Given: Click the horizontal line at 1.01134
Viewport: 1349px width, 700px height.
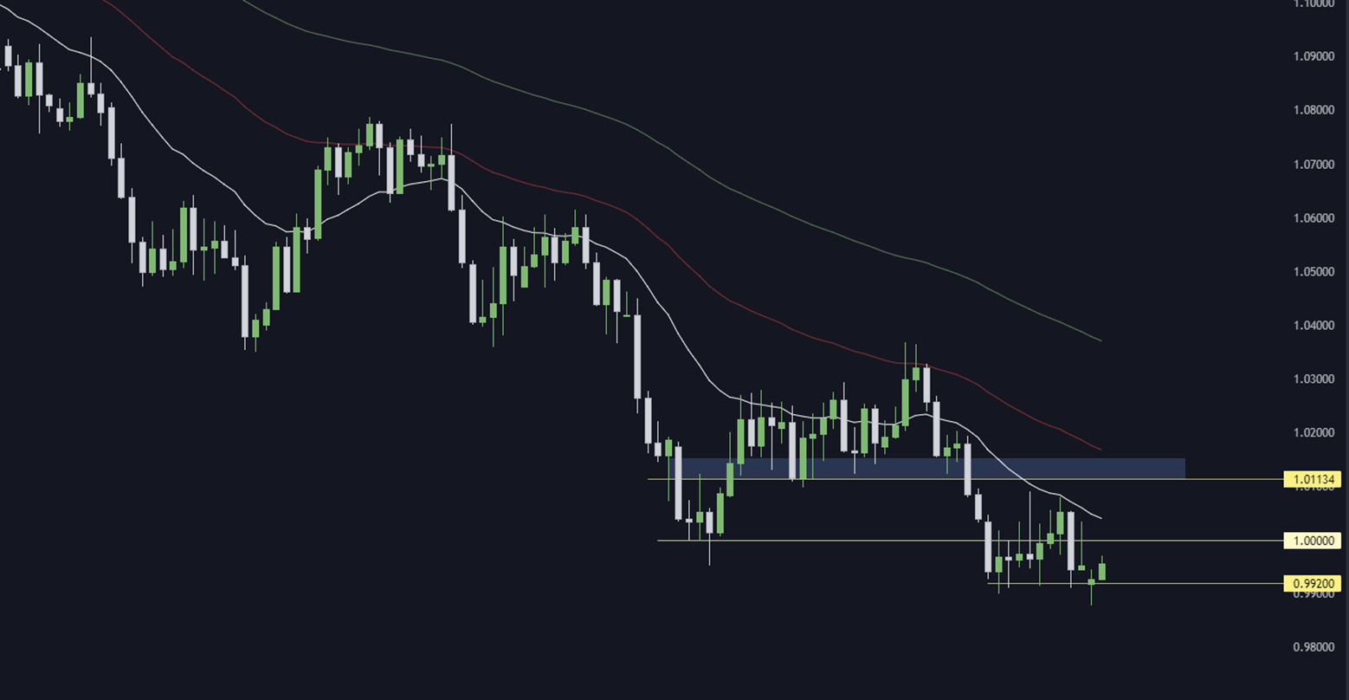Looking at the screenshot, I should (x=965, y=479).
